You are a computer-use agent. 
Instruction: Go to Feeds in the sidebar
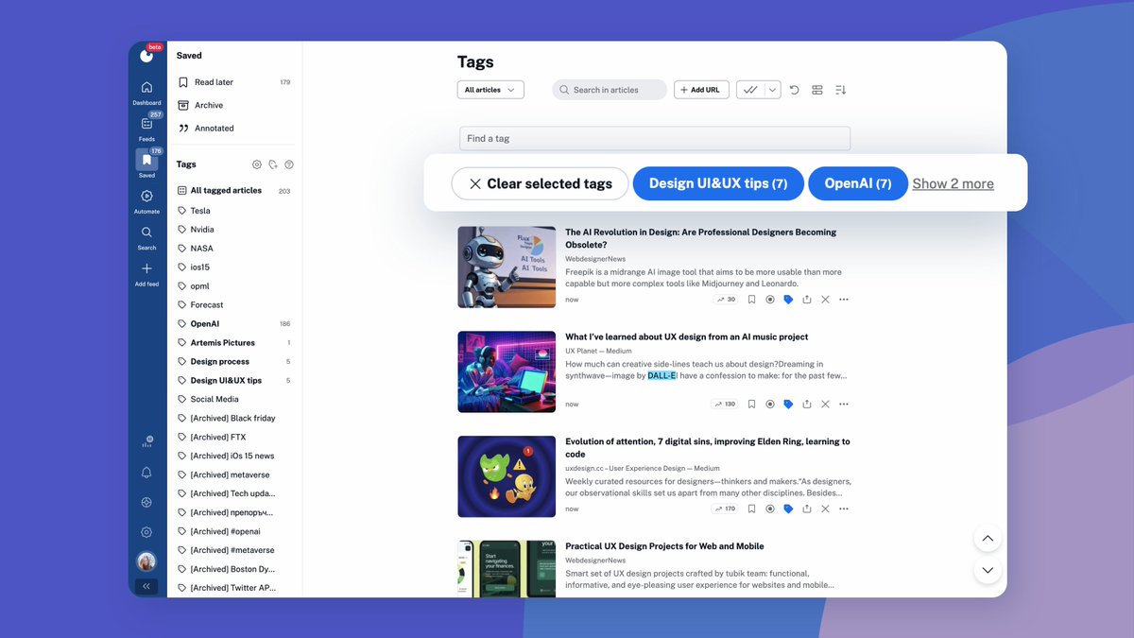(x=146, y=128)
